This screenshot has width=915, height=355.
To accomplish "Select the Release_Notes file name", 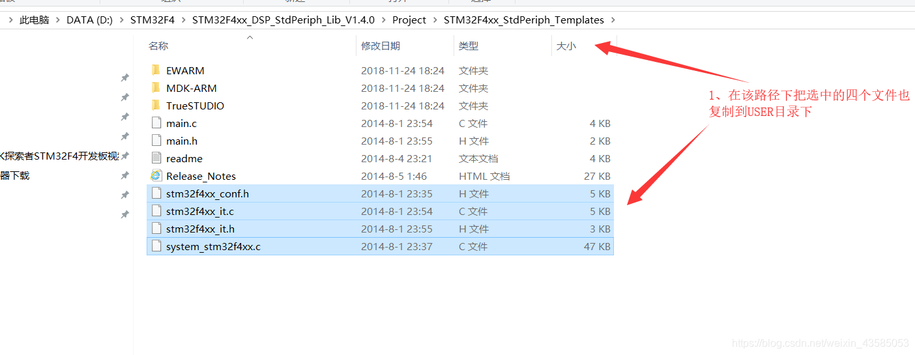I will point(201,176).
